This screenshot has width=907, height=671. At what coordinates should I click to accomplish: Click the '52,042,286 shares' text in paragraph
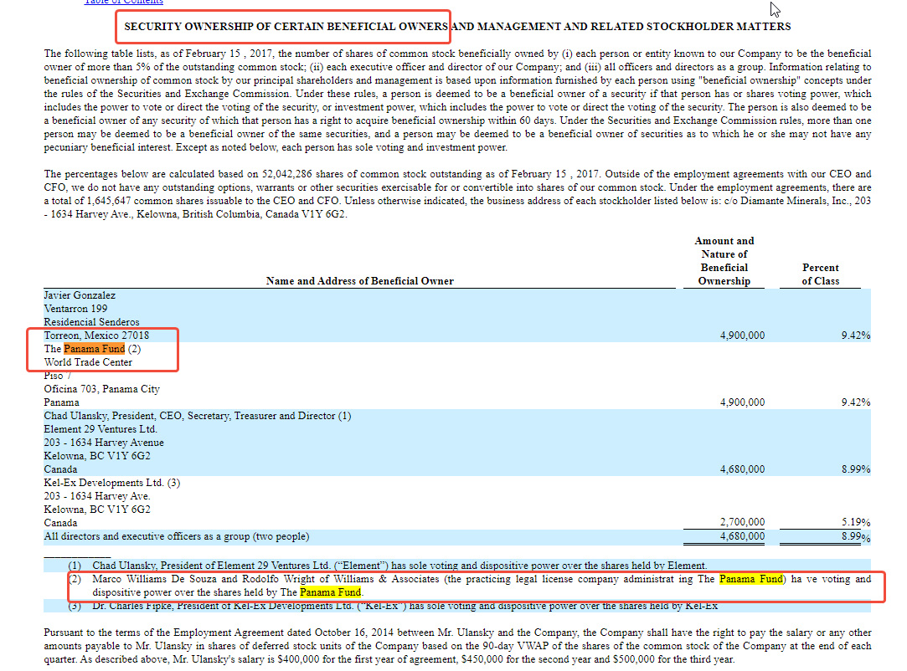tap(302, 174)
